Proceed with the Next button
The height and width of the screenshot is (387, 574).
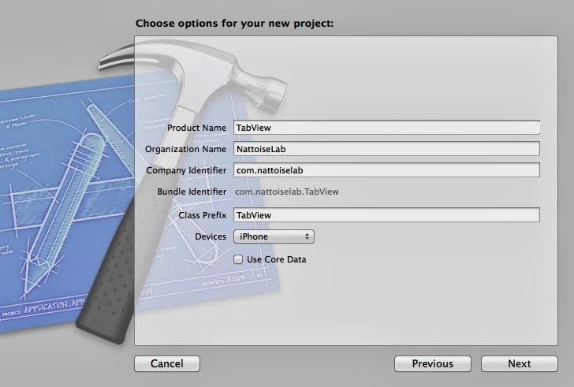click(x=519, y=363)
